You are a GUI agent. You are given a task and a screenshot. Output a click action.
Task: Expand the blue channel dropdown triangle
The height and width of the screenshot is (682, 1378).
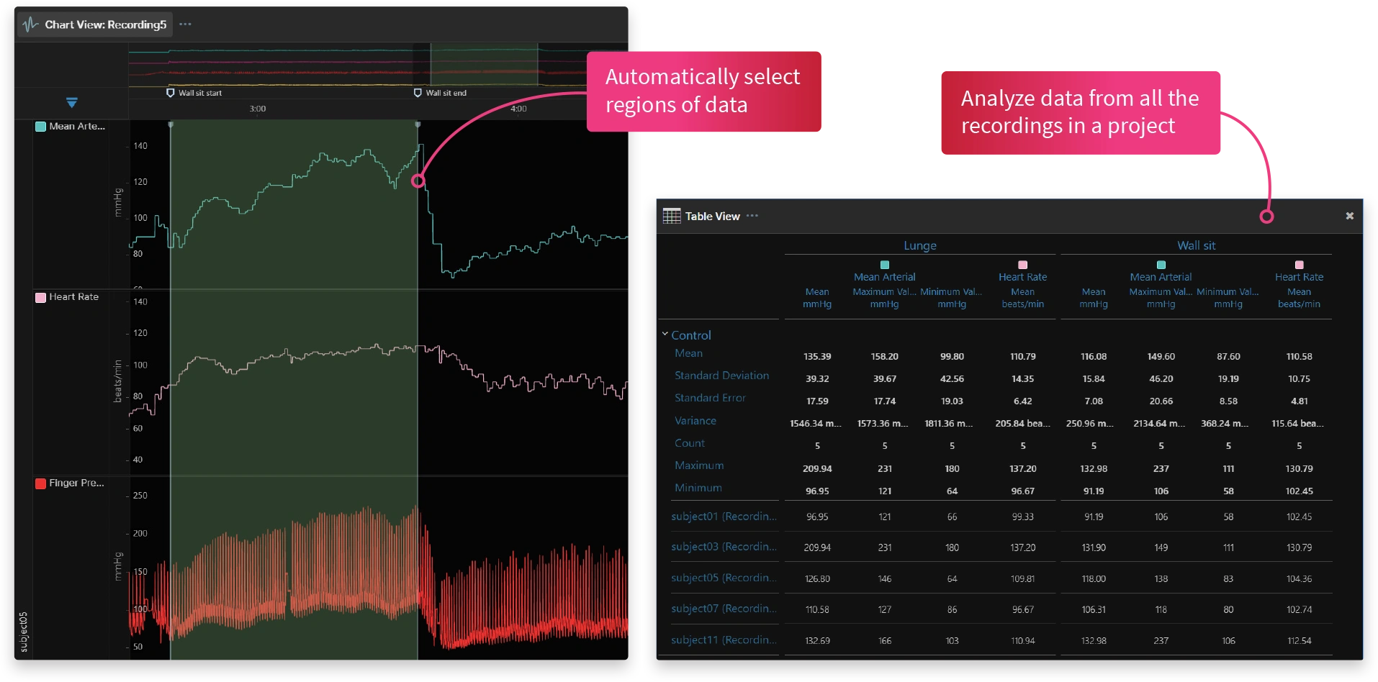point(72,103)
